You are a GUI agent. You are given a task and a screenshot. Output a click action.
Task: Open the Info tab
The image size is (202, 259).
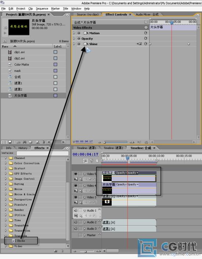(x=8, y=148)
